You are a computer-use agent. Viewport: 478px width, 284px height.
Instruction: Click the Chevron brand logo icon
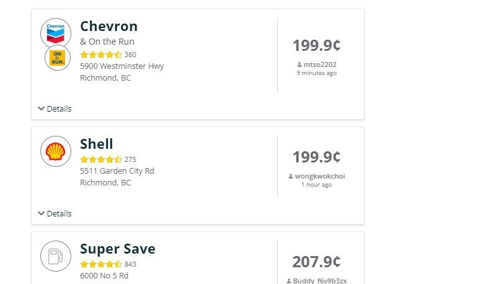(x=56, y=33)
